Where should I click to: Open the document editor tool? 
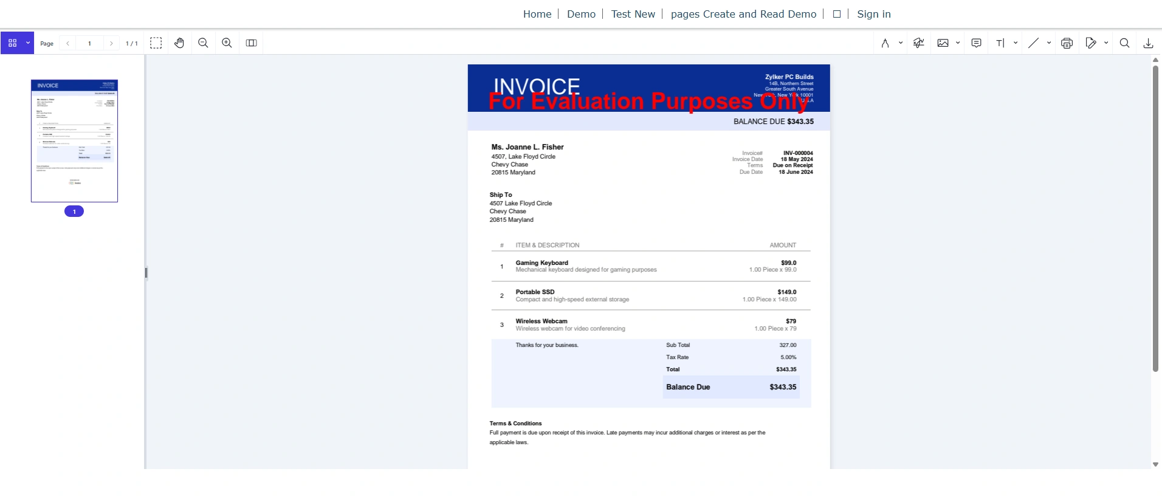[x=1092, y=43]
